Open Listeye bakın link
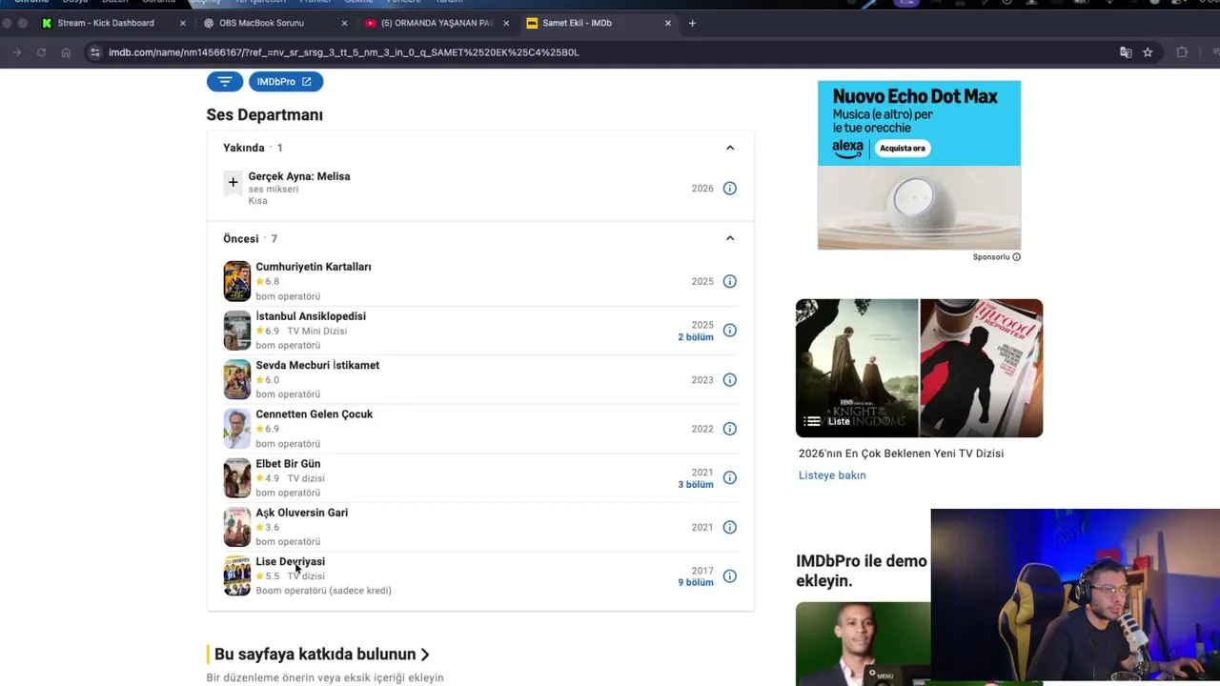 [x=832, y=475]
